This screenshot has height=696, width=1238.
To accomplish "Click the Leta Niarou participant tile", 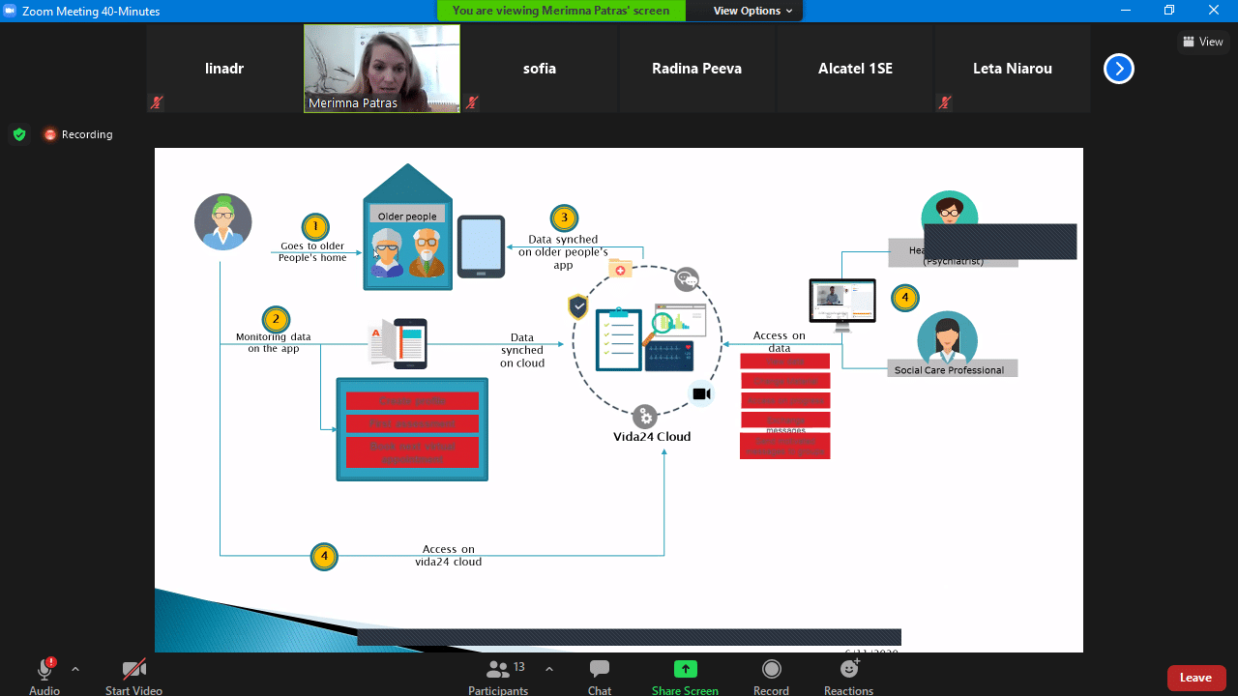I will click(x=1012, y=69).
